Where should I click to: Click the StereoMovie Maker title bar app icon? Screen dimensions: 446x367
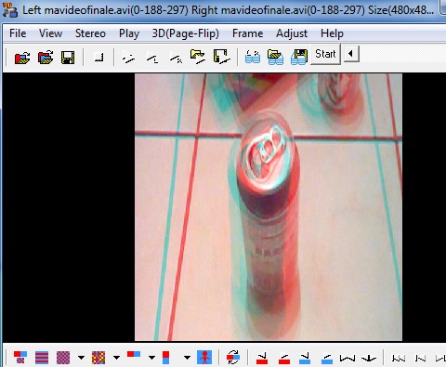coord(10,10)
